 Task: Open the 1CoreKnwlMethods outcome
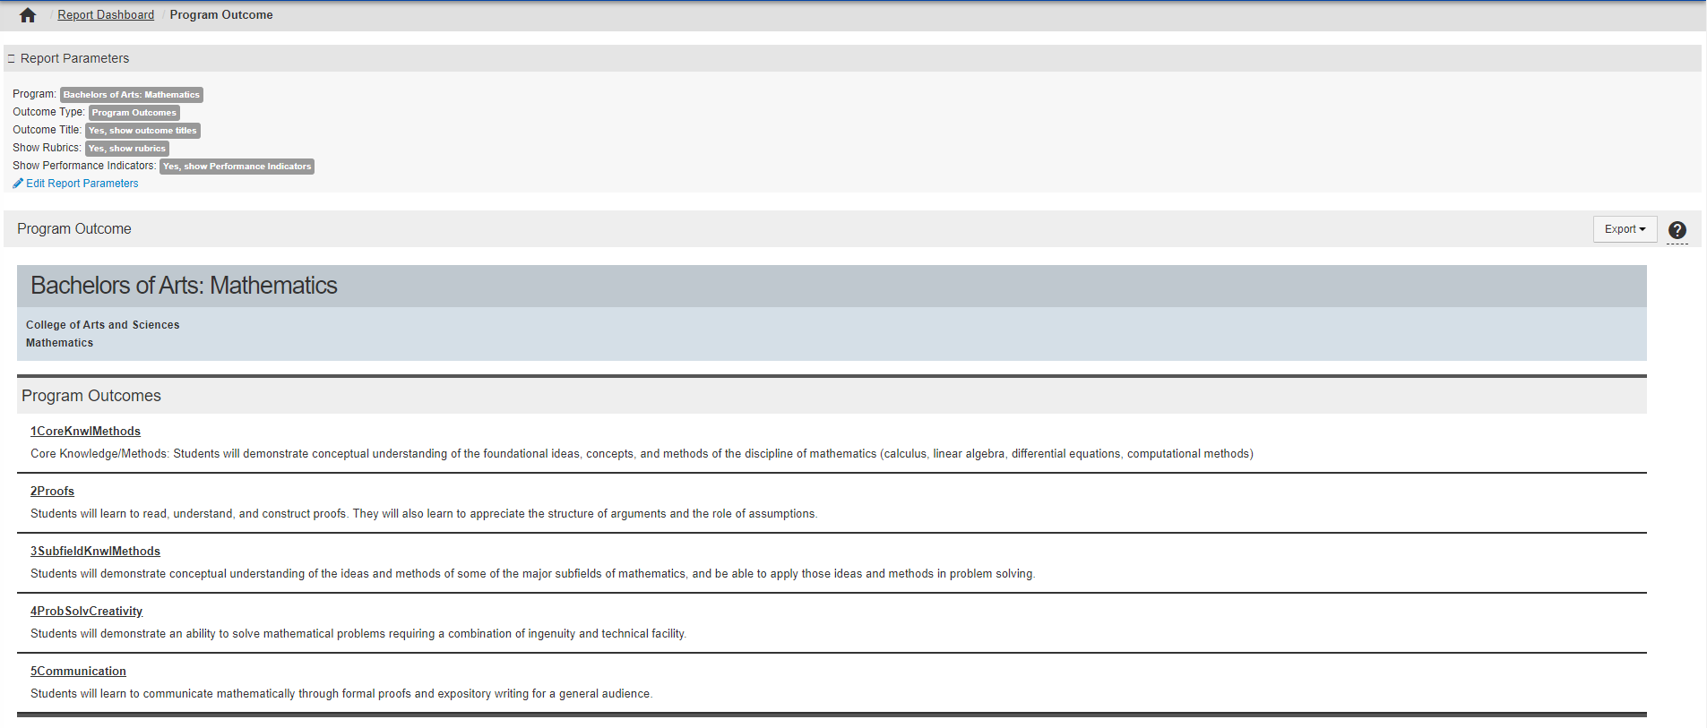pyautogui.click(x=85, y=432)
